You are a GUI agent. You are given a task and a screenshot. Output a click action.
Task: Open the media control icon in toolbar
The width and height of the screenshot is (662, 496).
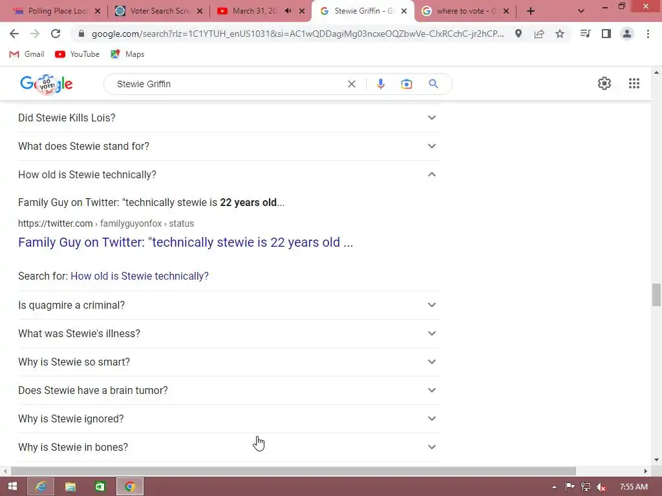click(x=585, y=34)
